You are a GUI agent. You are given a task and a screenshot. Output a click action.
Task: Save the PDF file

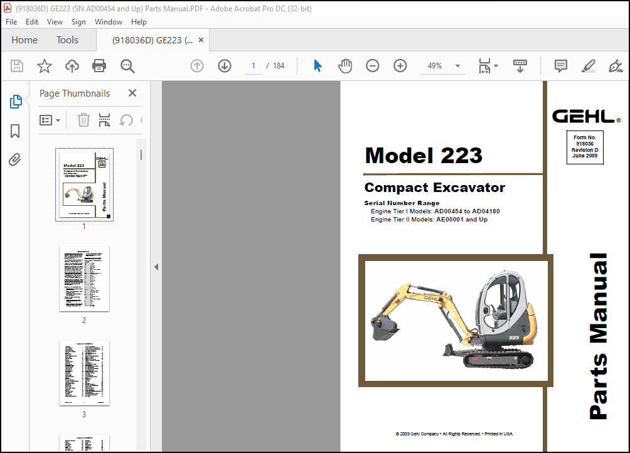(x=16, y=65)
